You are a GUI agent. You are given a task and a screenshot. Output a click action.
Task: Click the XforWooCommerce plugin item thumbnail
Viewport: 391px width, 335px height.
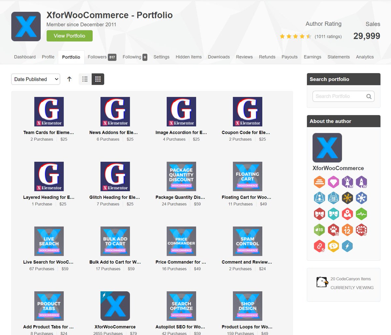click(x=115, y=306)
